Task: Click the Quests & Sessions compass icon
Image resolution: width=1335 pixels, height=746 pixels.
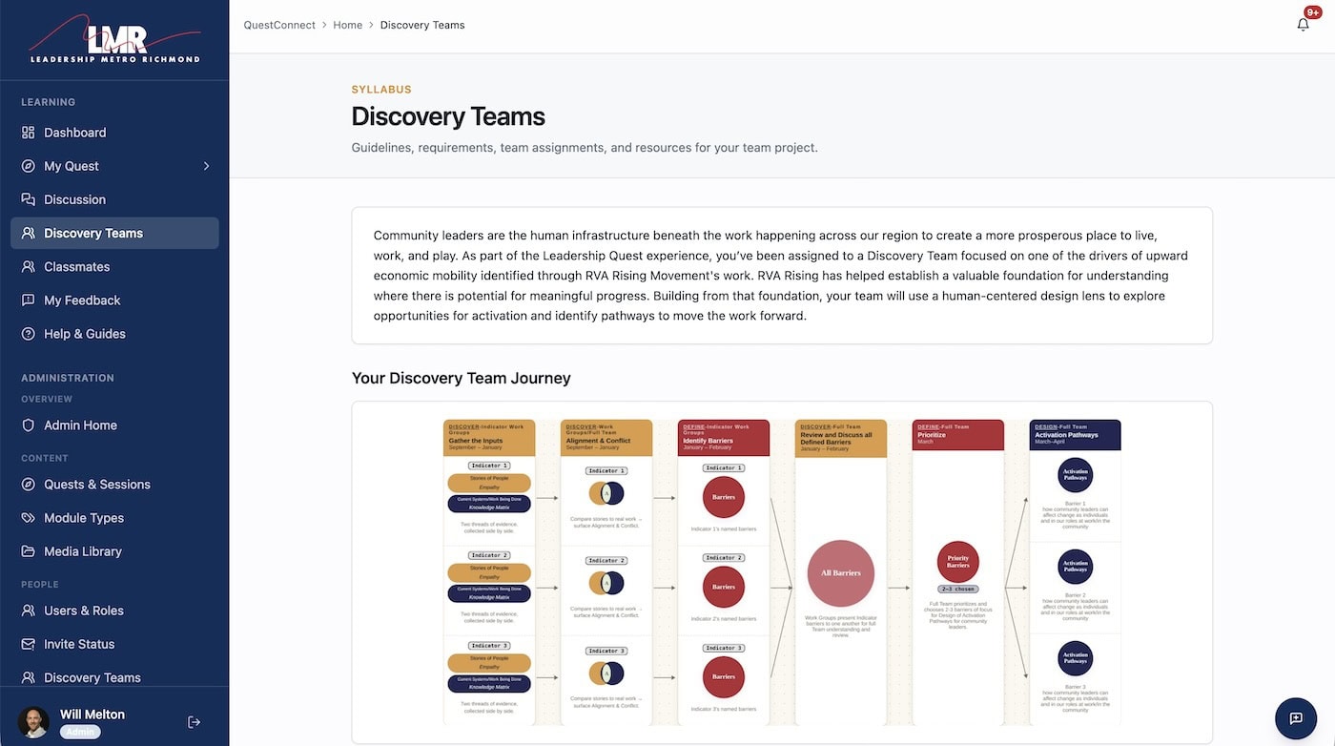Action: coord(29,485)
